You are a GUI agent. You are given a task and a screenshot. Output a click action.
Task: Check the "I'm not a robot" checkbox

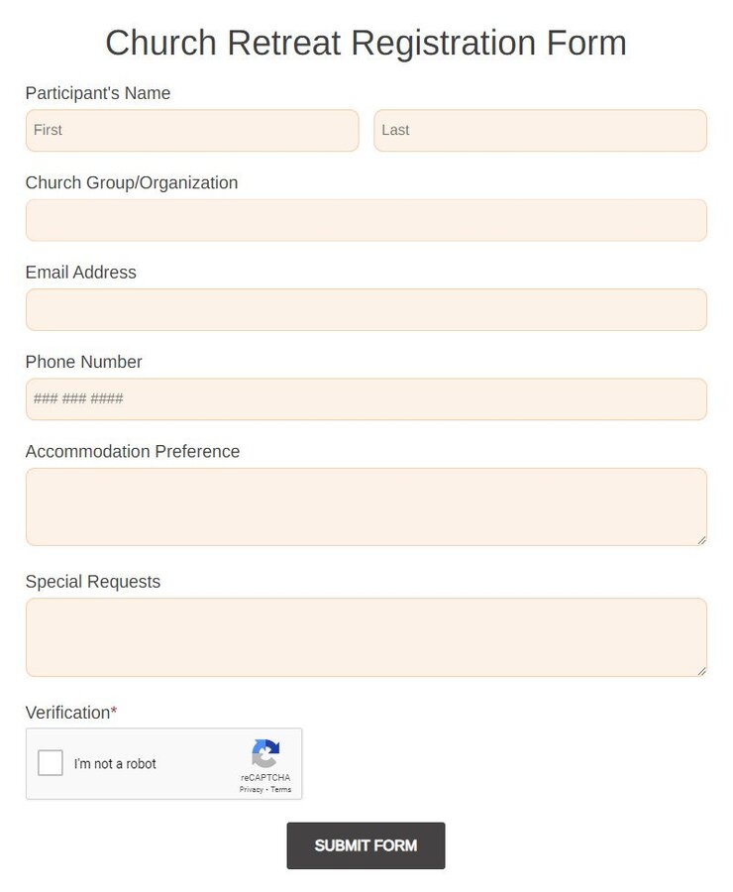click(51, 763)
